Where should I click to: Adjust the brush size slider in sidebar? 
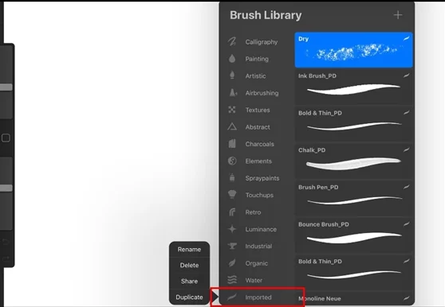coord(6,87)
